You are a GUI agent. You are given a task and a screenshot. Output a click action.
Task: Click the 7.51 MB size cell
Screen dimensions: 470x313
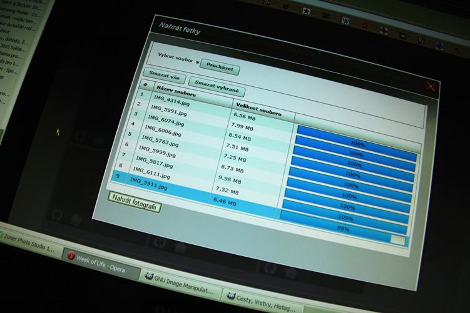[x=237, y=147]
